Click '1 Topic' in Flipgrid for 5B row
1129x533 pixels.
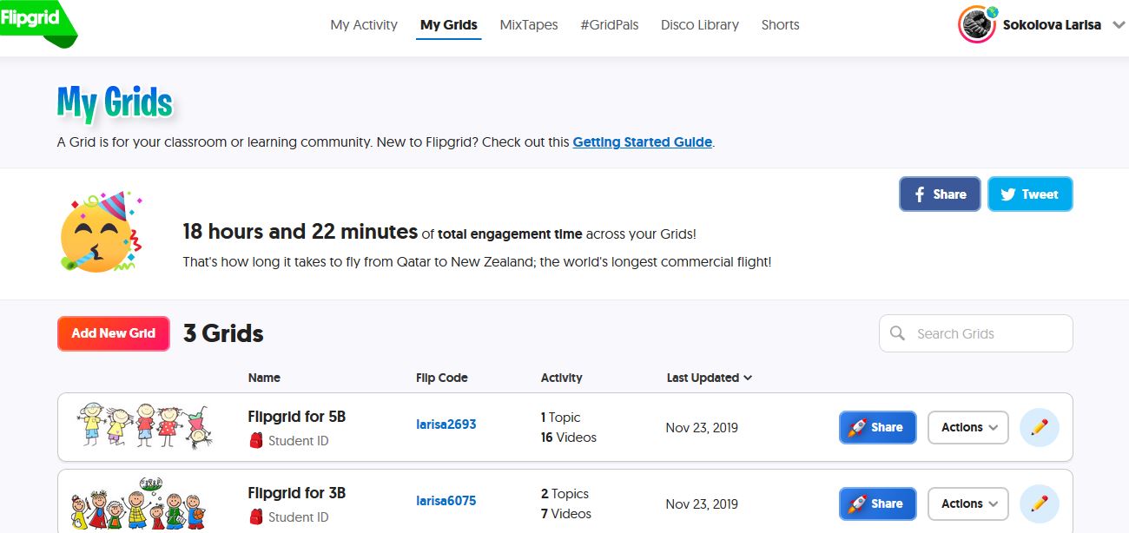560,418
